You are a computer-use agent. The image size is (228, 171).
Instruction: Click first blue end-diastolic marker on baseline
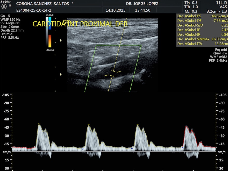click(x=83, y=149)
